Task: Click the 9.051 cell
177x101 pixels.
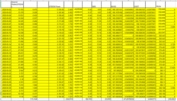Action: [x=68, y=50]
